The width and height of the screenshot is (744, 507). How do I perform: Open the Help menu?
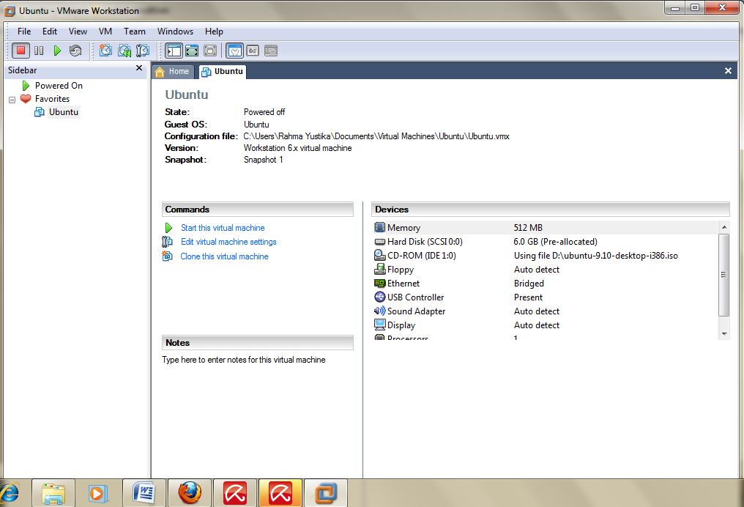pyautogui.click(x=214, y=32)
